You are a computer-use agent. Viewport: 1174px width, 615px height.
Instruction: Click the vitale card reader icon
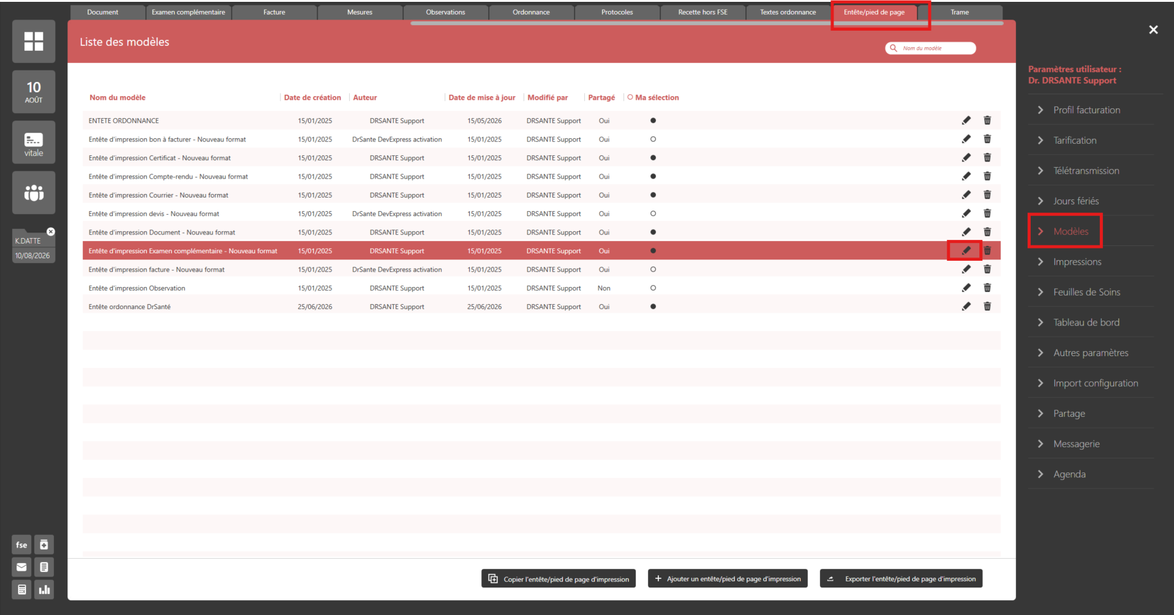click(x=34, y=143)
